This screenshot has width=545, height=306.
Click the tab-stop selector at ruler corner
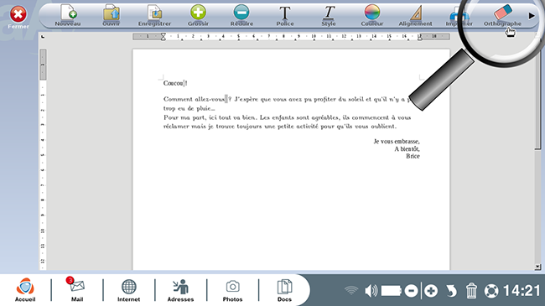[43, 37]
